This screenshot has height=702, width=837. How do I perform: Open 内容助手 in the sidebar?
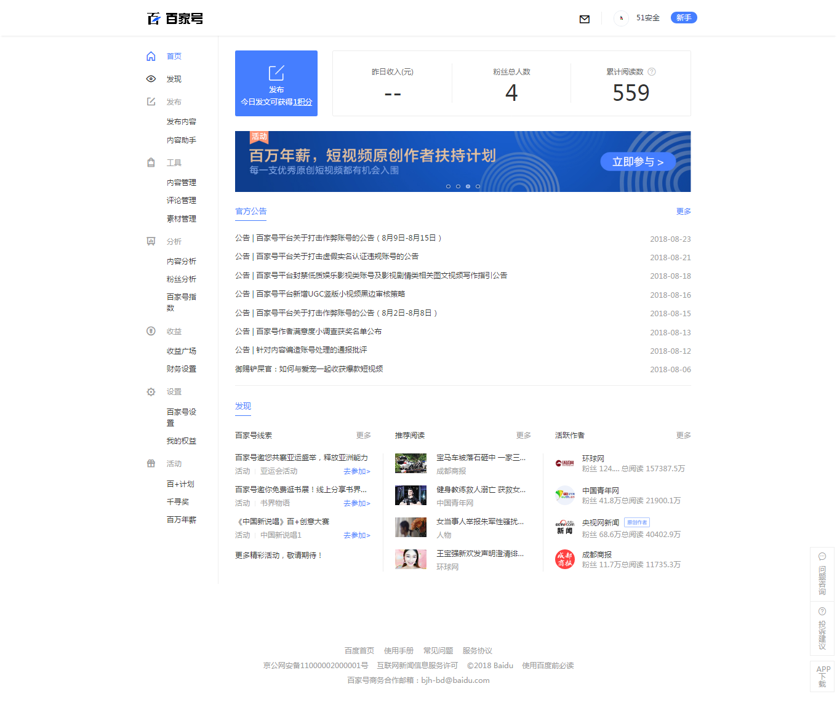182,140
